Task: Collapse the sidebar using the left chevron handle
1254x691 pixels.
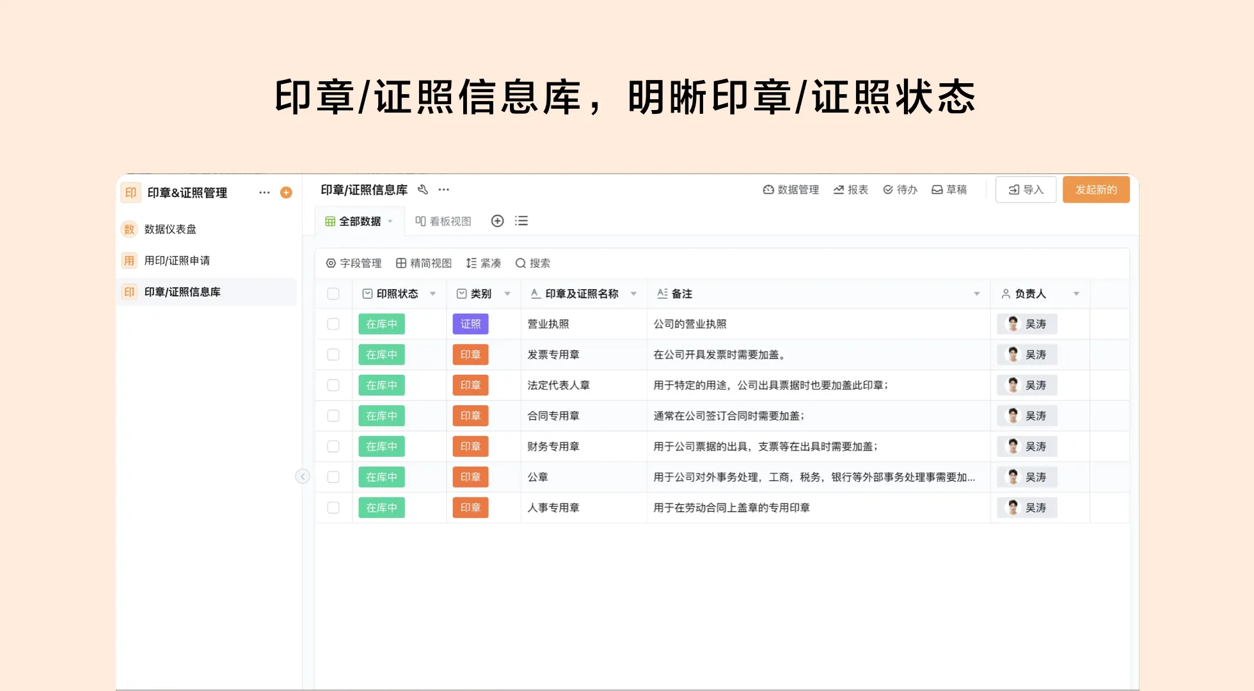Action: 303,476
